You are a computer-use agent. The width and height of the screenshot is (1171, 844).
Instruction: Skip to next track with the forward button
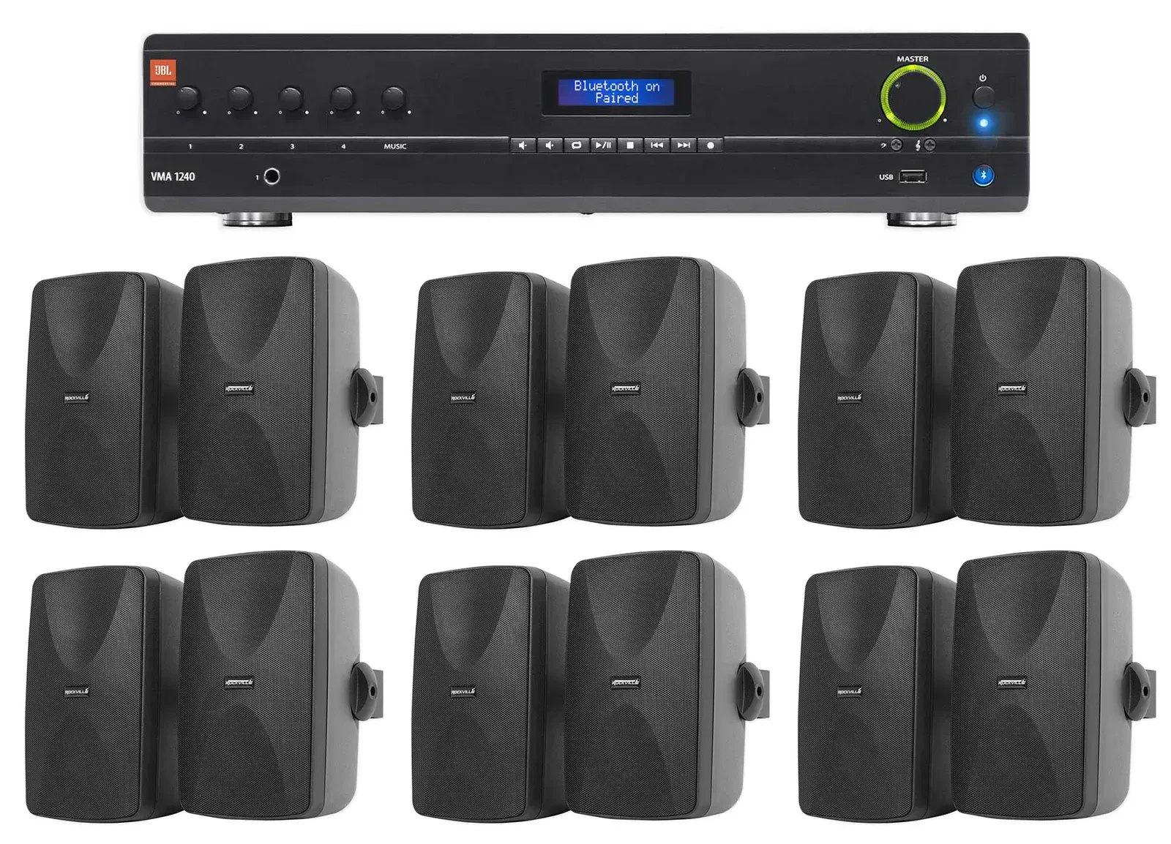[x=682, y=146]
